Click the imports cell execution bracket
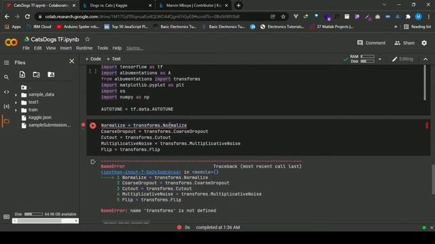Viewport: 435px width, 244px height. [x=92, y=71]
